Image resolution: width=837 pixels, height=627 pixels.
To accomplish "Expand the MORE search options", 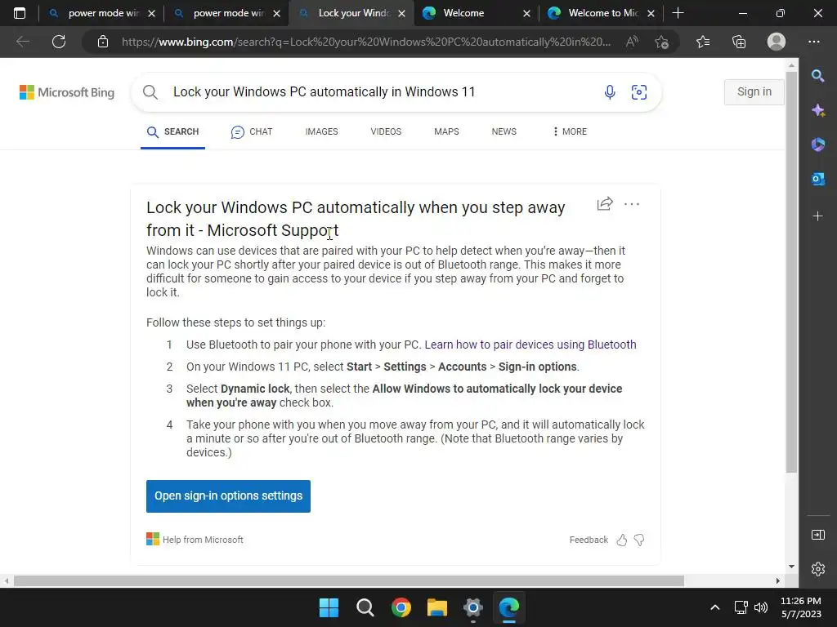I will tap(570, 131).
